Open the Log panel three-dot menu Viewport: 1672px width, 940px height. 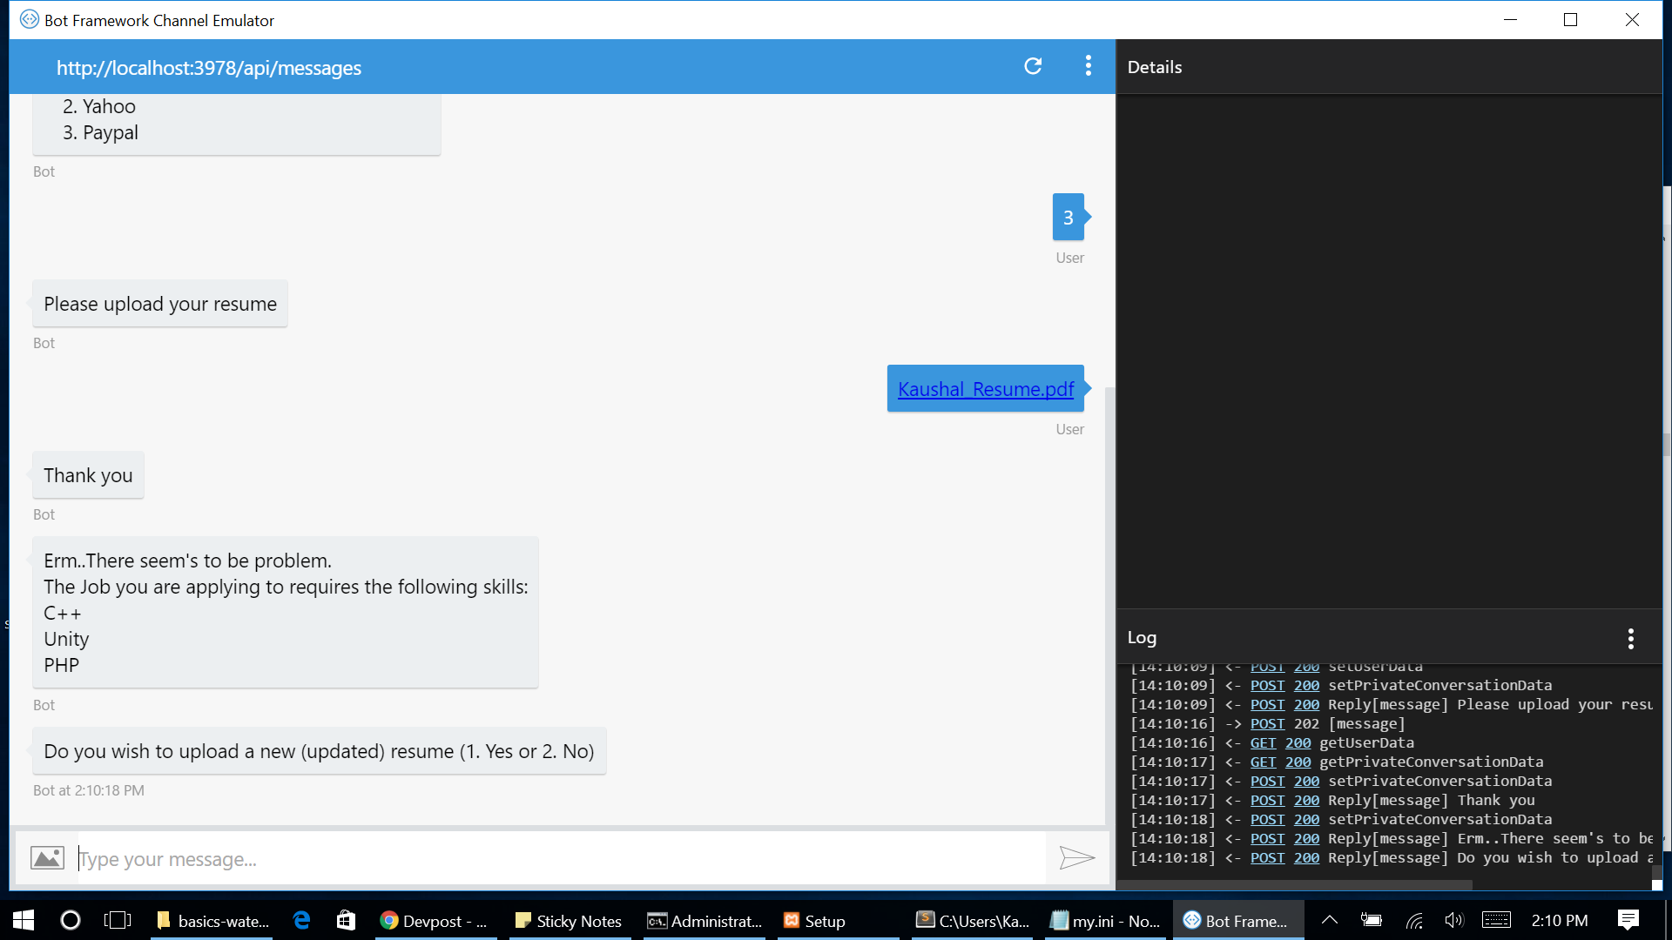1630,639
